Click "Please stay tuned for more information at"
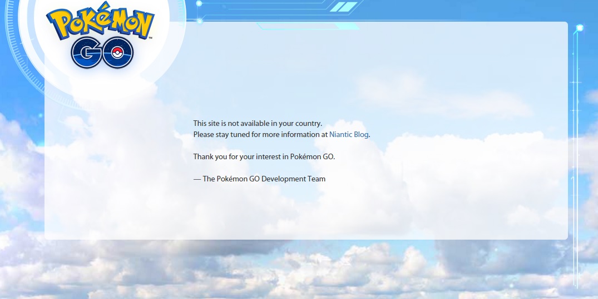Viewport: 598px width, 299px height. [260, 135]
